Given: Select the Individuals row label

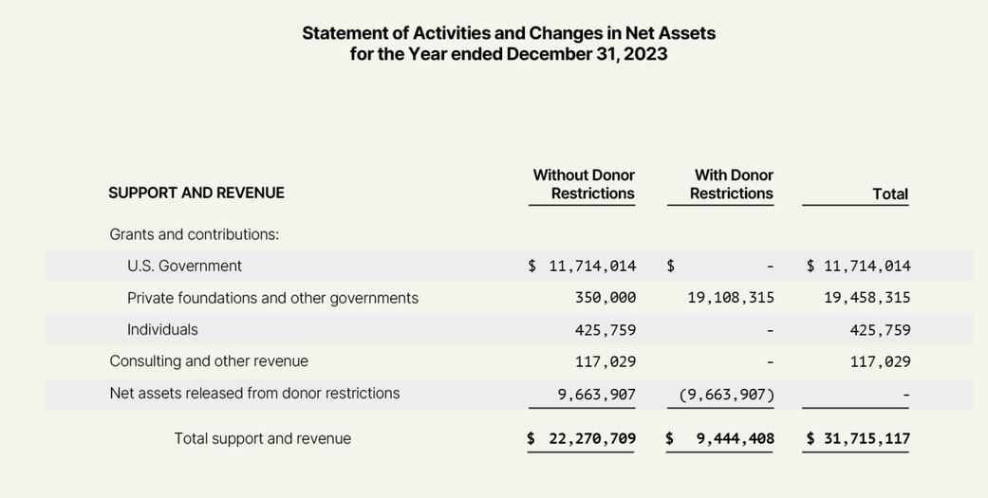Looking at the screenshot, I should [x=162, y=330].
